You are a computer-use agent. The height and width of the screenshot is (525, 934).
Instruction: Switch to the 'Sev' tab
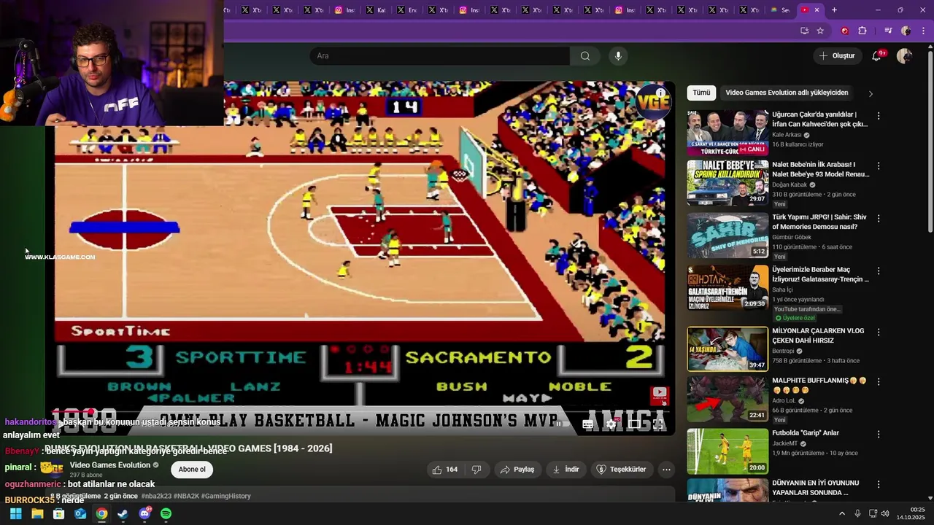[x=779, y=10]
